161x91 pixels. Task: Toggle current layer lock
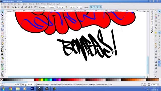pos(26,85)
